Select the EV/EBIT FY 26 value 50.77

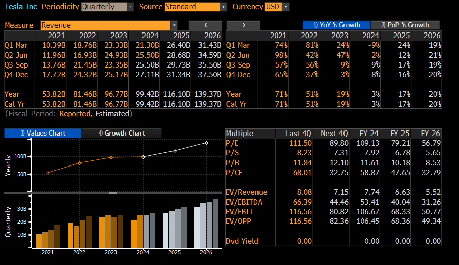pyautogui.click(x=431, y=212)
